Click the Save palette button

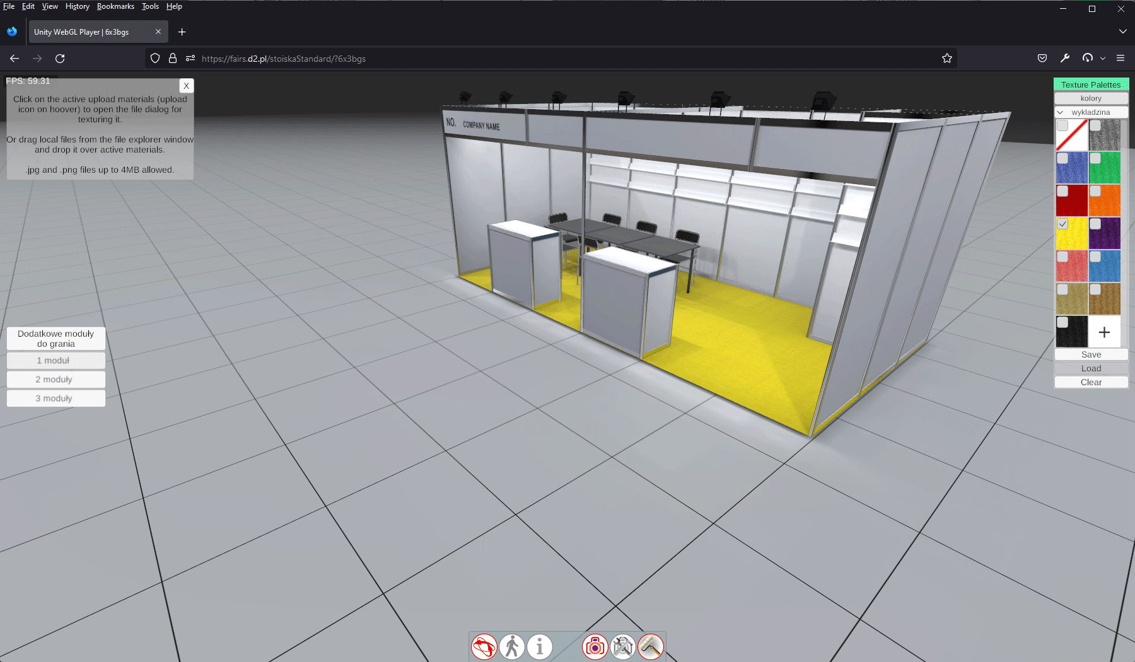(1091, 354)
